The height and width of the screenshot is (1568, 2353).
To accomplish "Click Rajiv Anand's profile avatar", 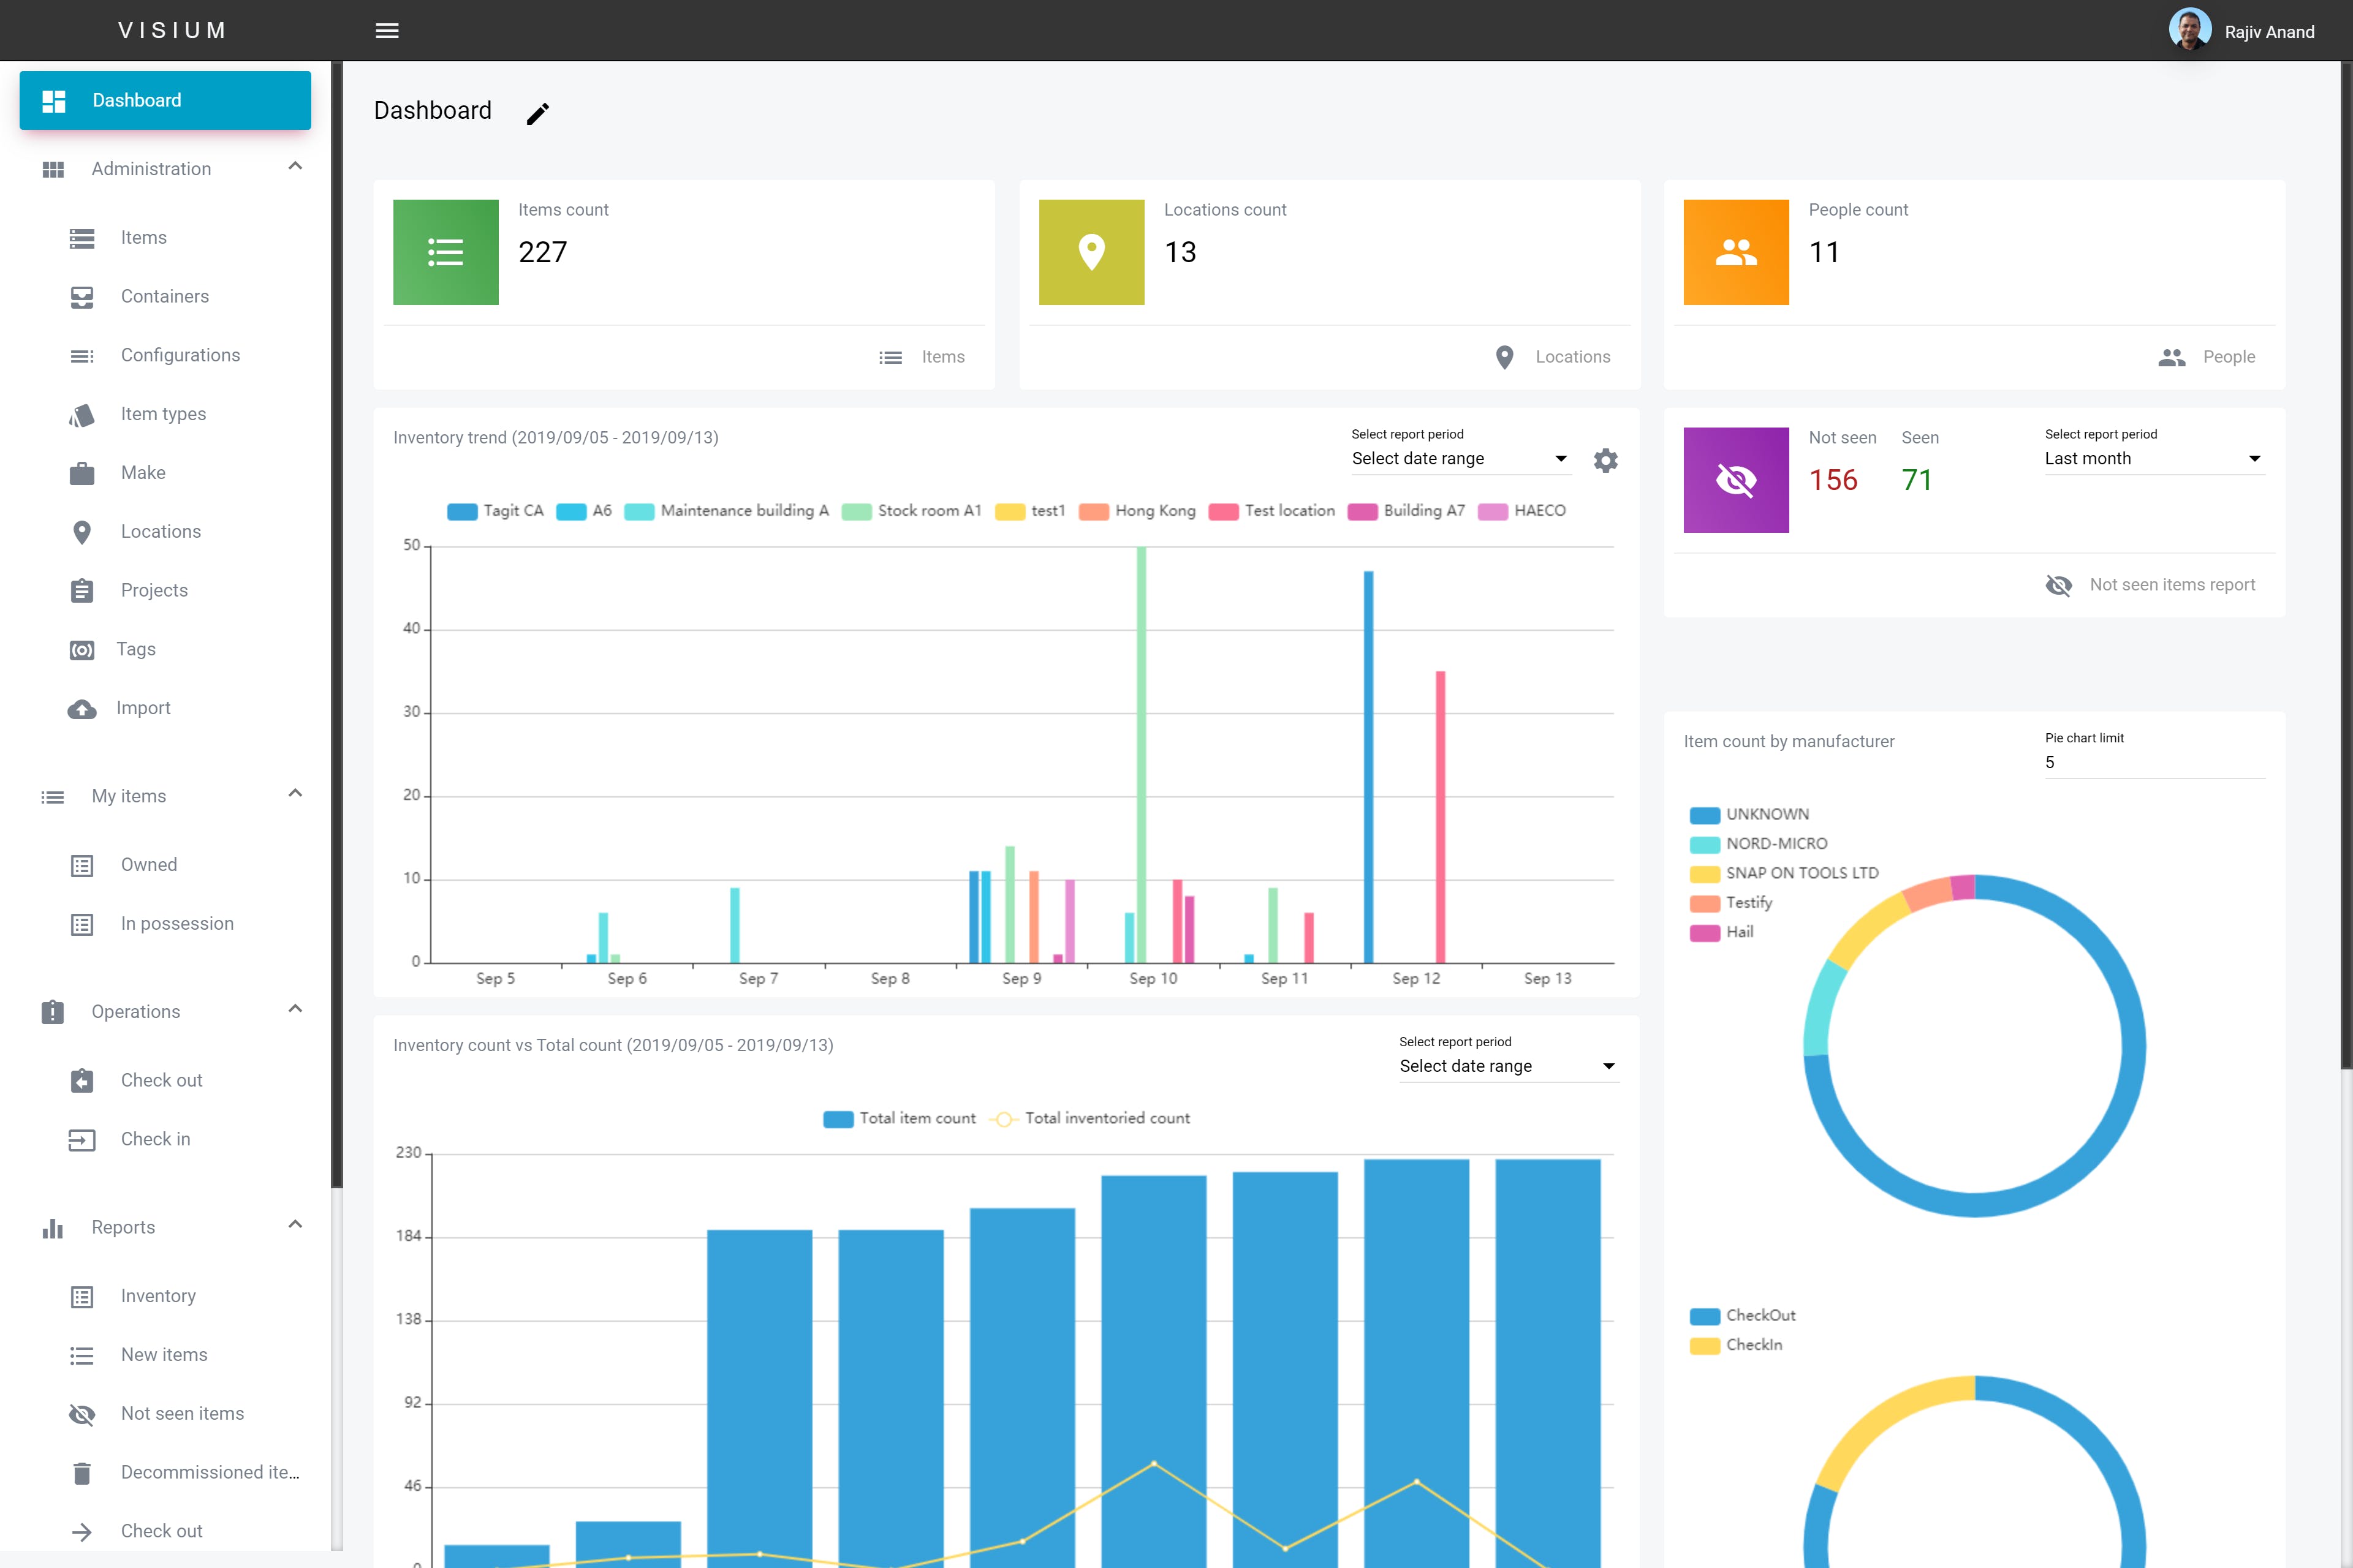I will [2189, 30].
